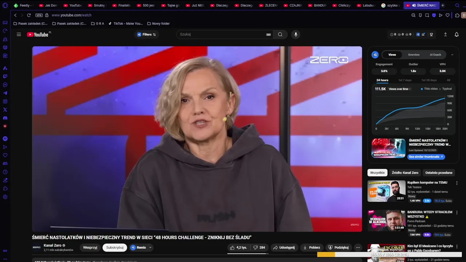Image resolution: width=466 pixels, height=262 pixels.
Task: Mute the ŚMIERĆ NAST tab speaker icon
Action: pos(414,5)
